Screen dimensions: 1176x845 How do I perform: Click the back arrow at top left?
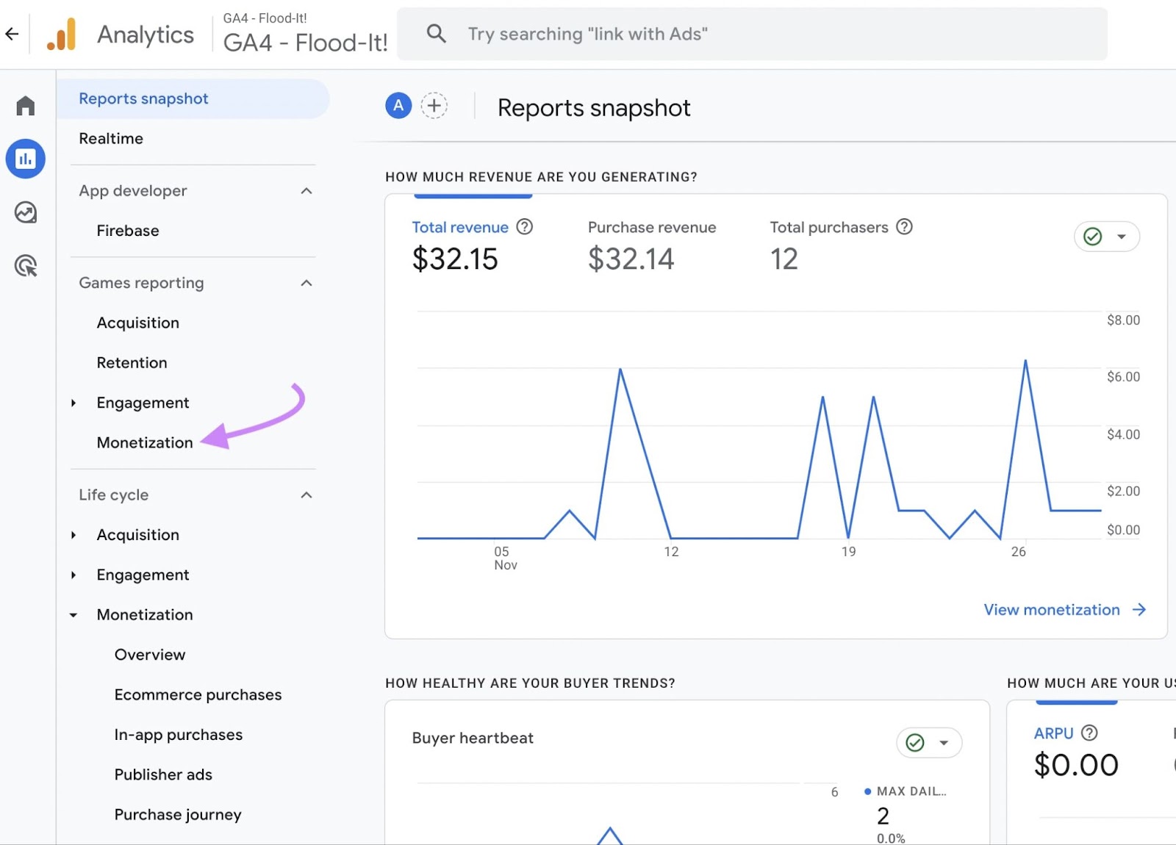[x=11, y=33]
